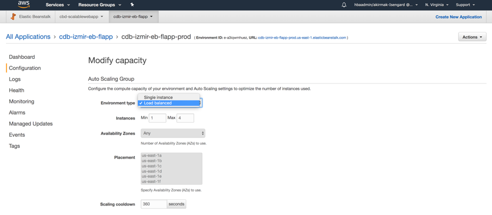492x215 pixels.
Task: Open the environment URL link
Action: pyautogui.click(x=302, y=38)
